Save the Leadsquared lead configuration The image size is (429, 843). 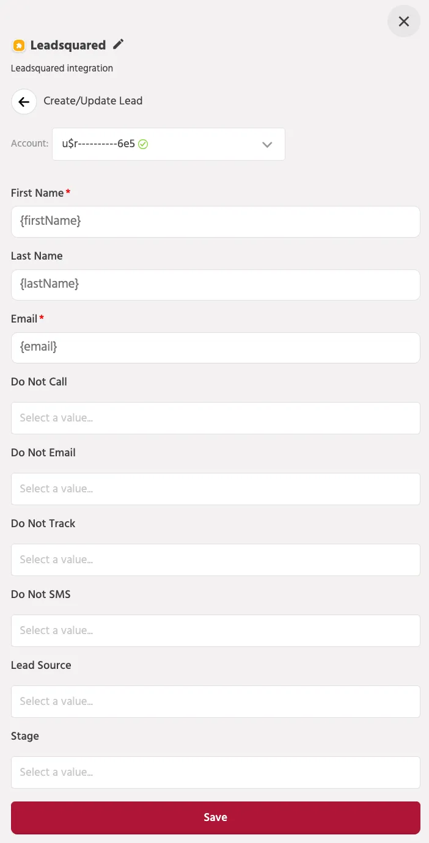[x=216, y=817]
